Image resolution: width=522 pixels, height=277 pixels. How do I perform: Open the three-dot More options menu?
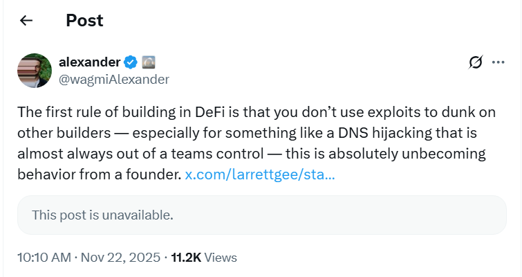tap(498, 63)
